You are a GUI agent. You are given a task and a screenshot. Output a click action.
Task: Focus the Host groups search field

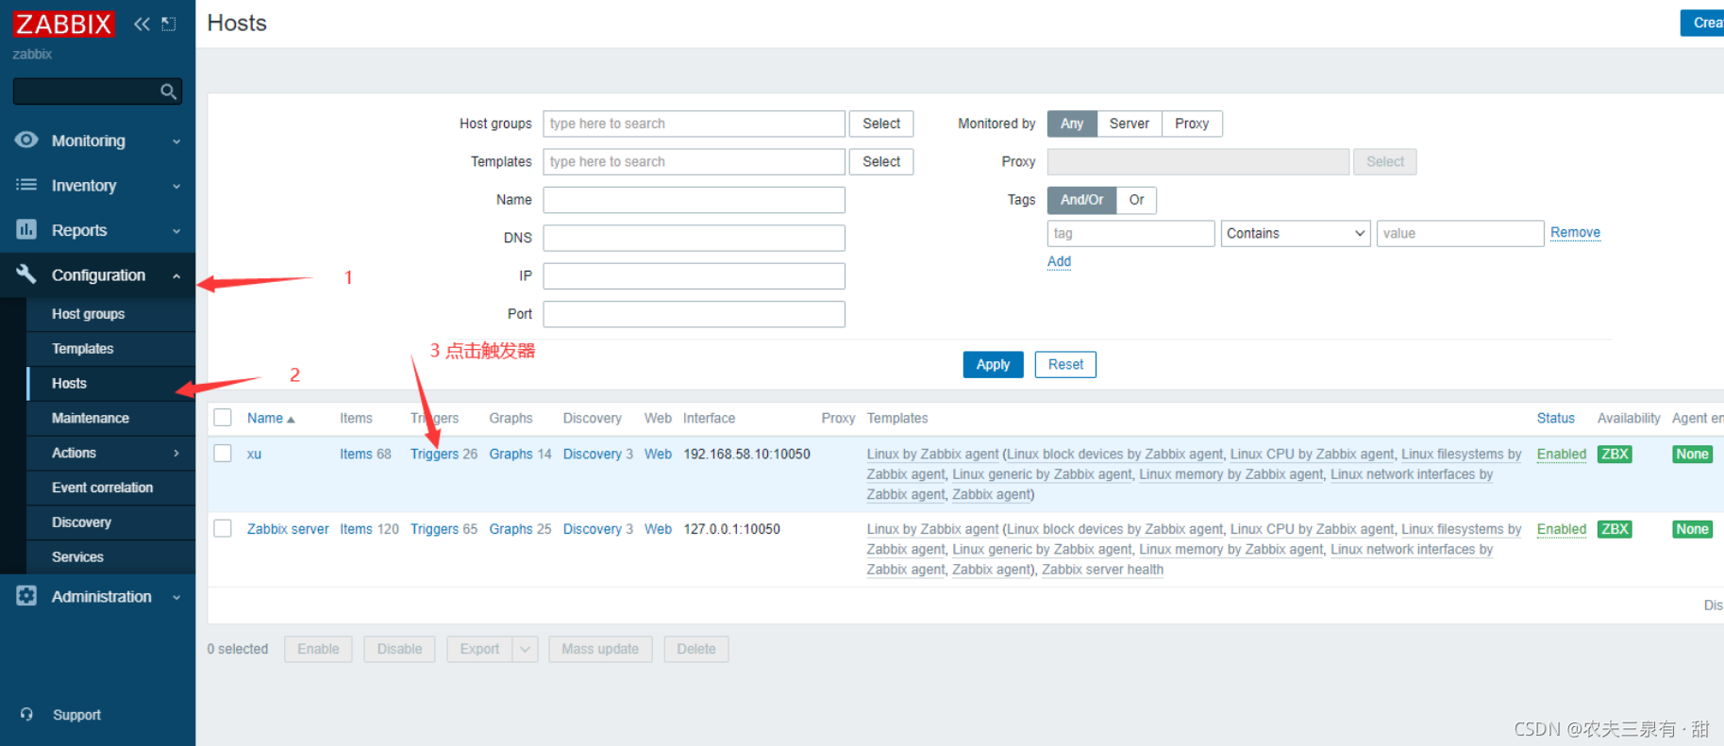tap(694, 124)
